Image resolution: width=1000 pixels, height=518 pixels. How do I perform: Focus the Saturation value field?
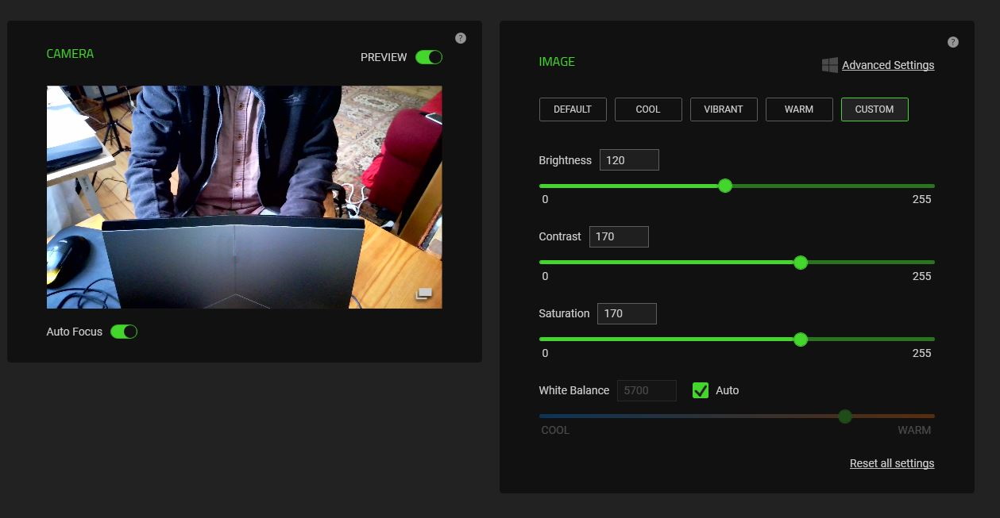(627, 313)
